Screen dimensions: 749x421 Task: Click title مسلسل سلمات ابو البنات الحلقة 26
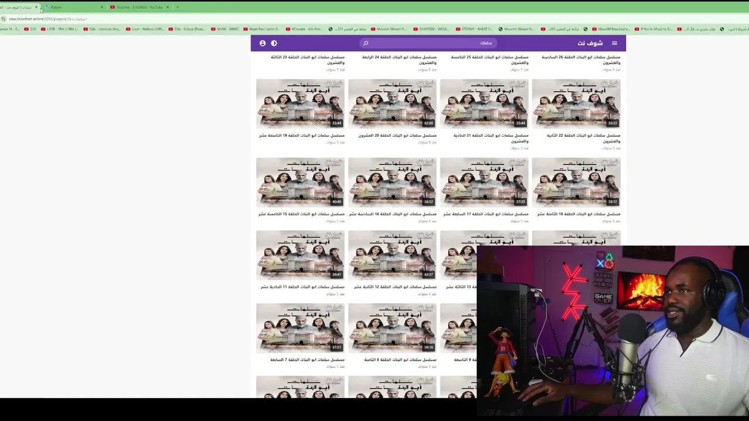581,60
